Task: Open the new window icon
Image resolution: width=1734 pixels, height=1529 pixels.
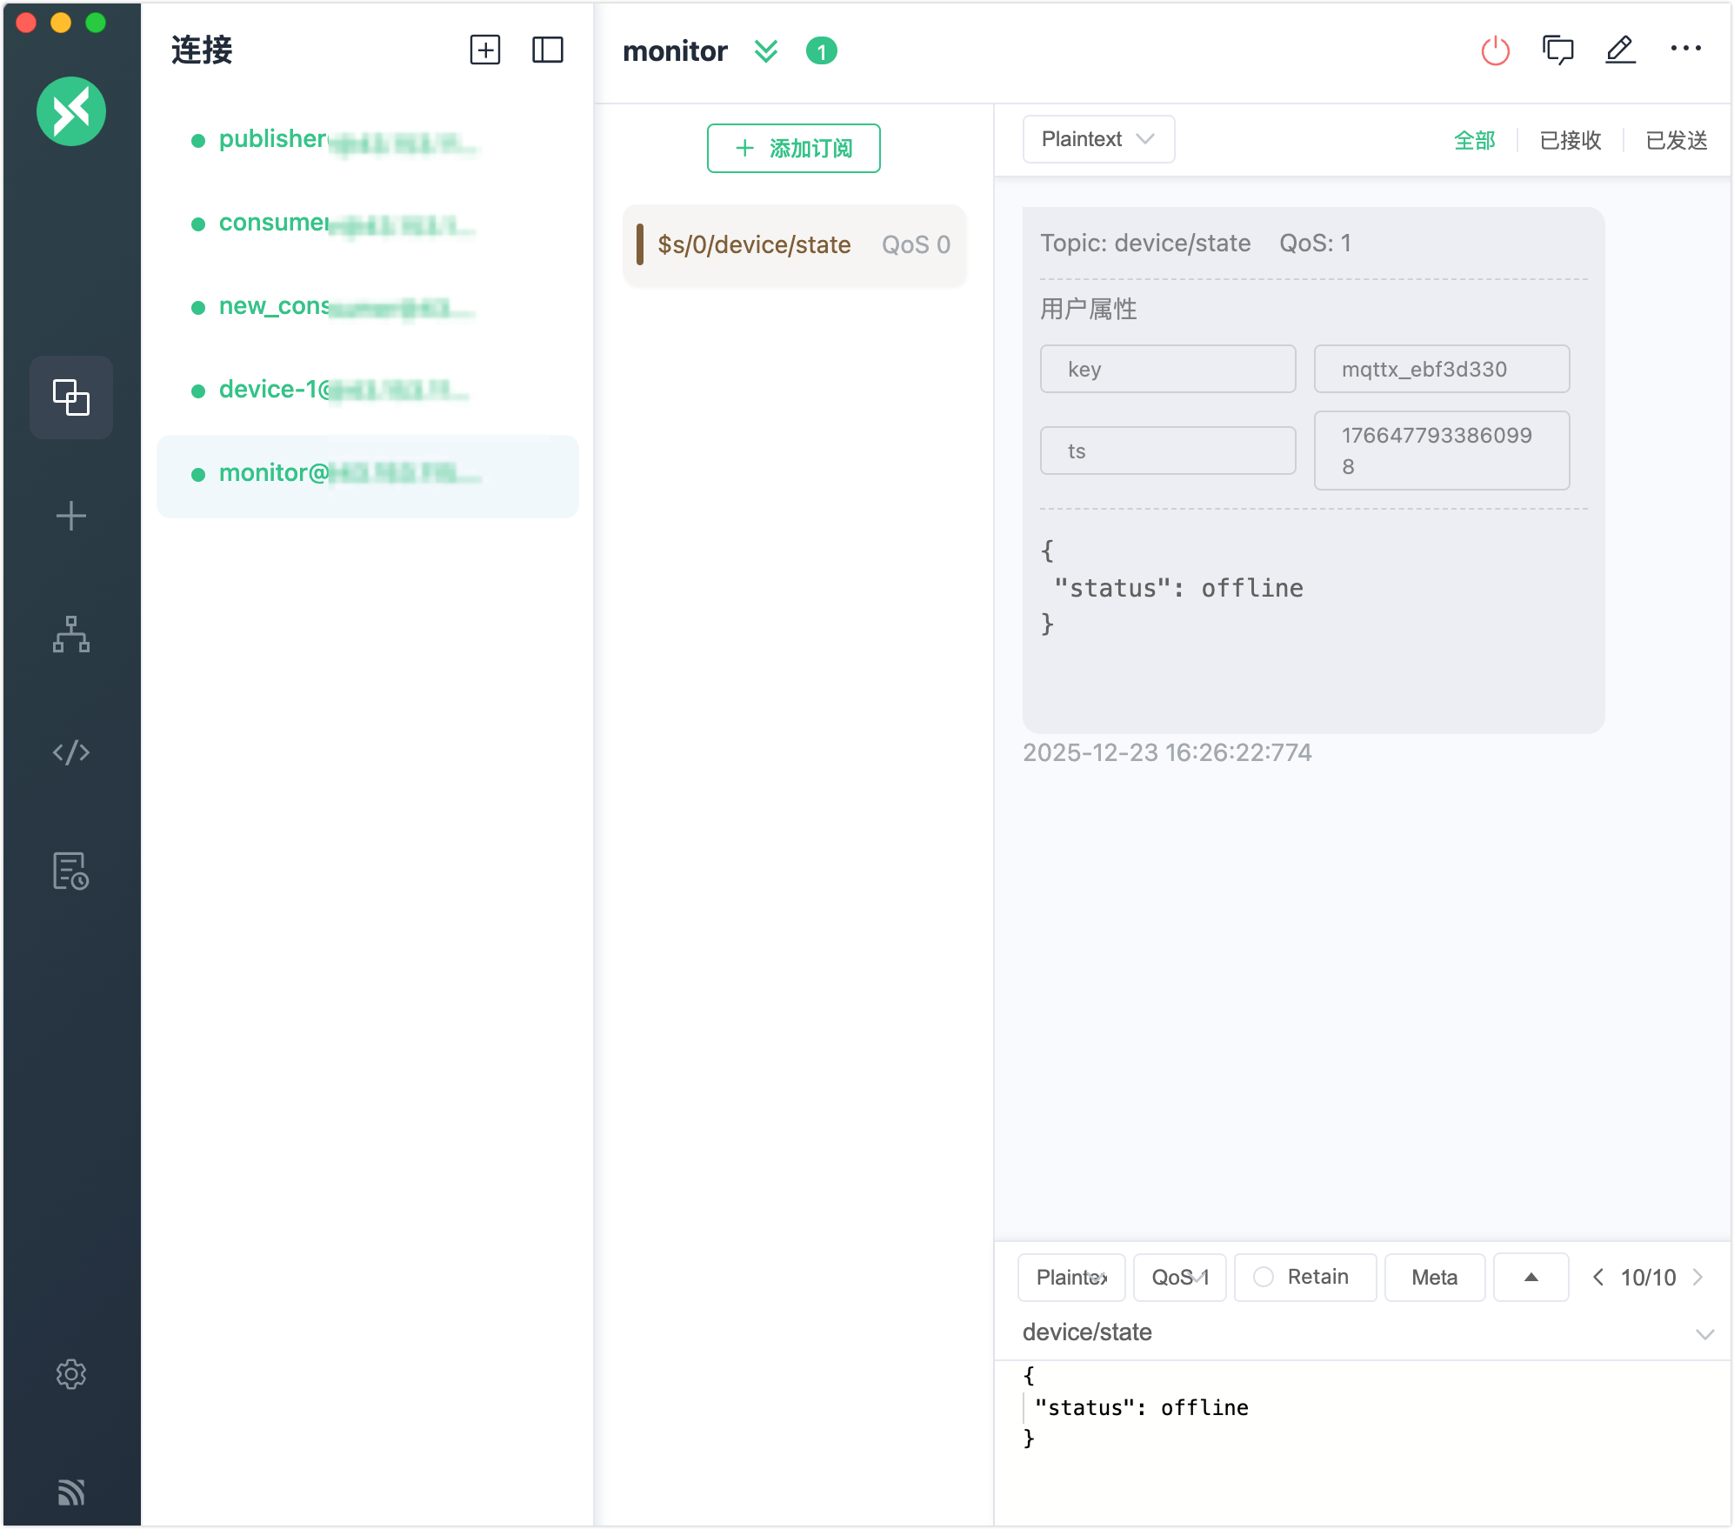Action: (x=1557, y=50)
